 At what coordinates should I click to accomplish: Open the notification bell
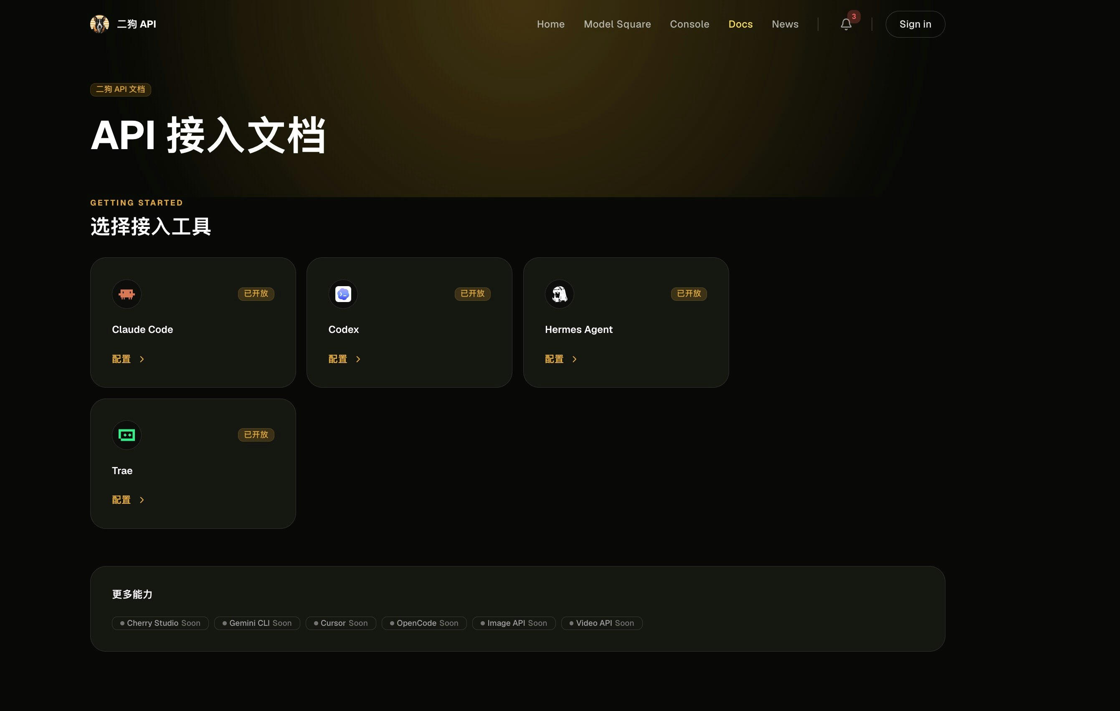[846, 24]
